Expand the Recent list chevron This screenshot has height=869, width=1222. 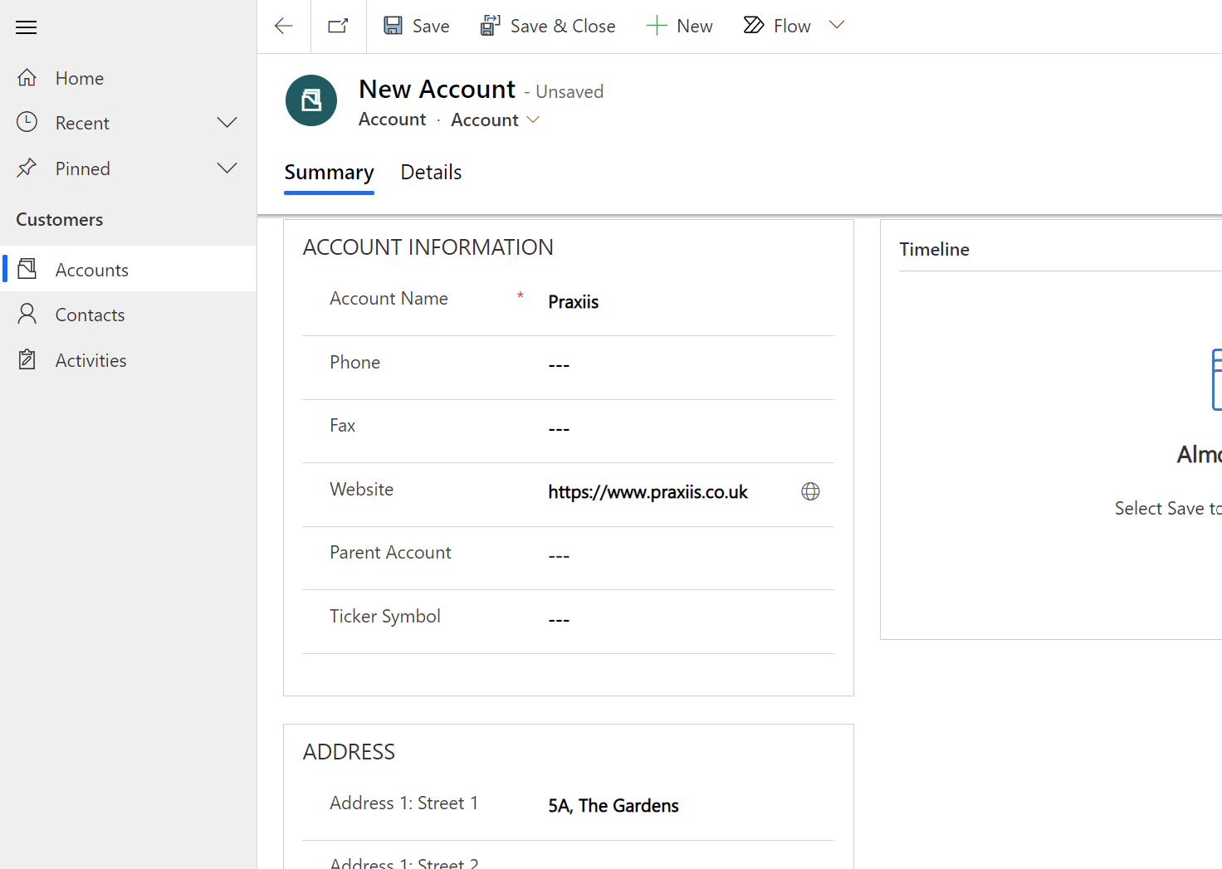tap(227, 123)
